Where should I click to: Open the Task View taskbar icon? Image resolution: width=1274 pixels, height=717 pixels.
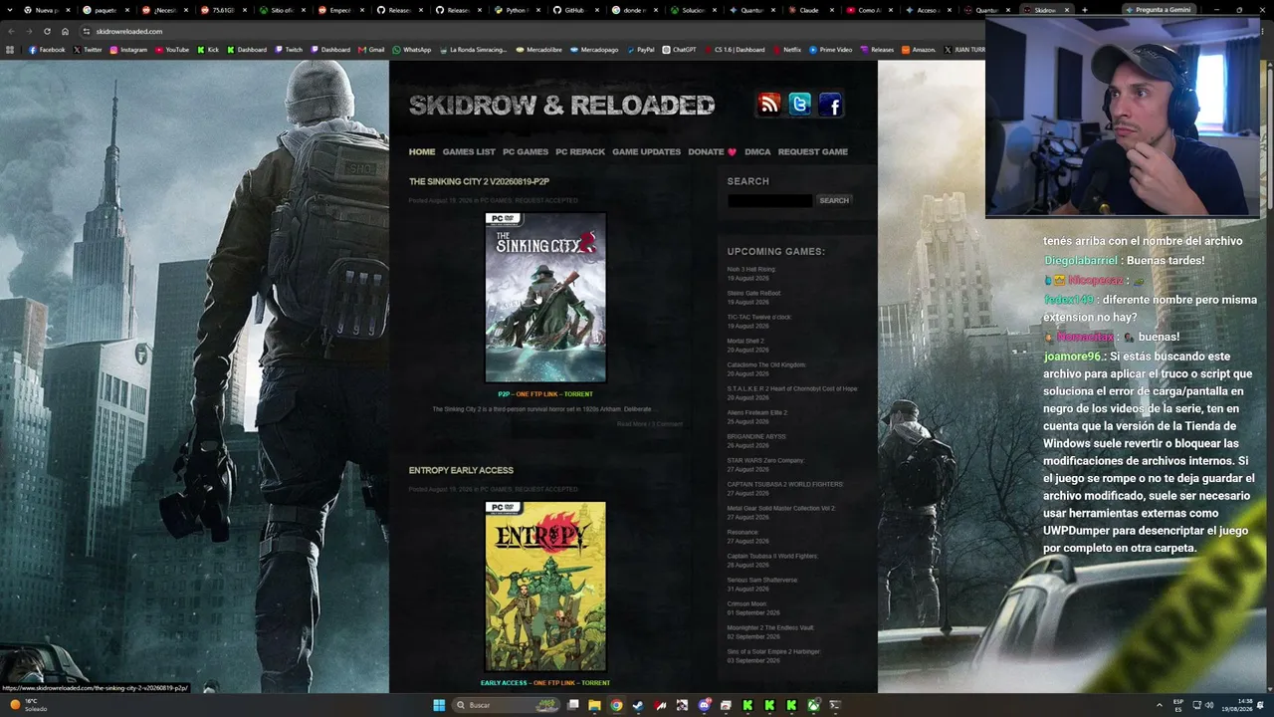pyautogui.click(x=573, y=705)
